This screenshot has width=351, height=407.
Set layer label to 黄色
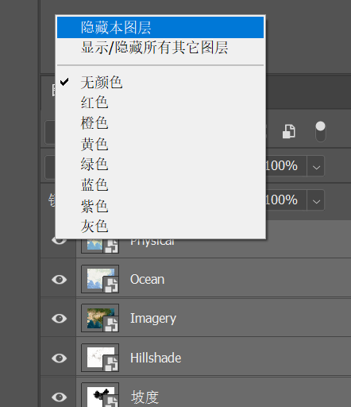160,144
